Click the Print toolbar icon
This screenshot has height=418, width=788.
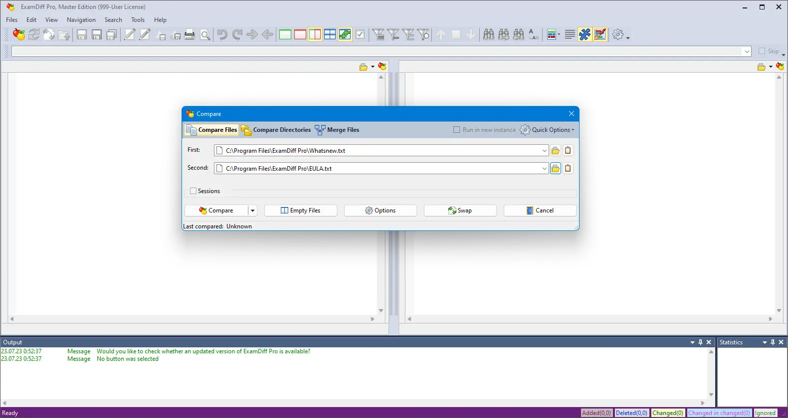point(190,34)
